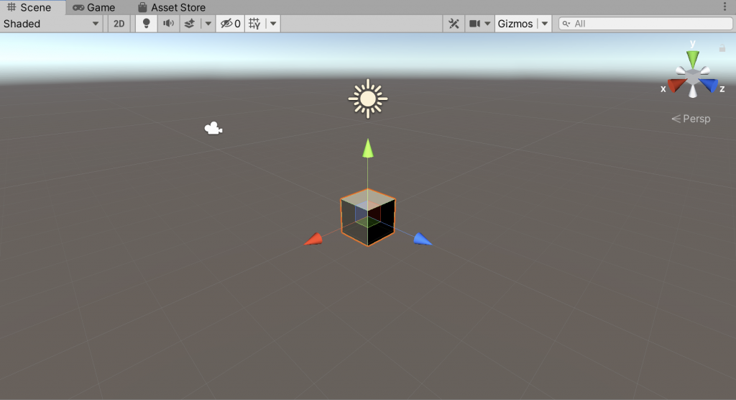Select the Directional Light sun icon
Screen dimensions: 736x400
pos(368,99)
